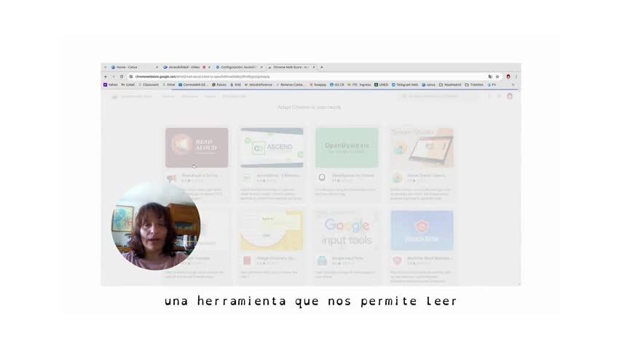This screenshot has height=349, width=622.
Task: Click the BlockSite shield small icon
Action: coord(397,260)
